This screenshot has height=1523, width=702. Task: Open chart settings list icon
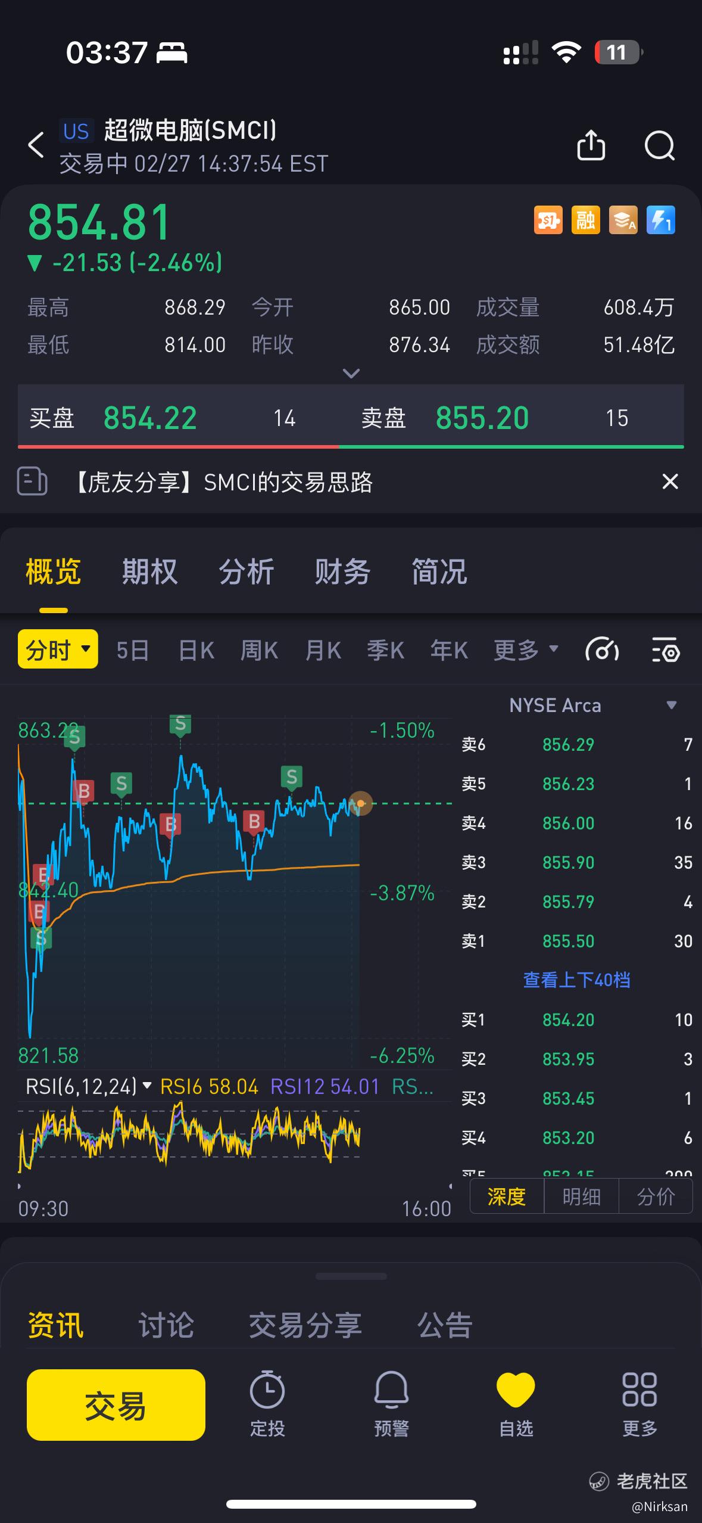tap(666, 650)
